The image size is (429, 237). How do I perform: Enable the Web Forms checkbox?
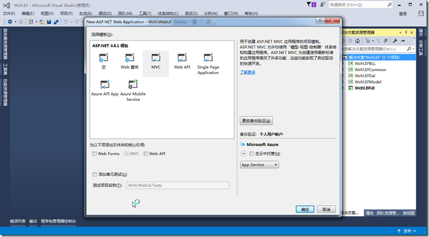coord(94,154)
